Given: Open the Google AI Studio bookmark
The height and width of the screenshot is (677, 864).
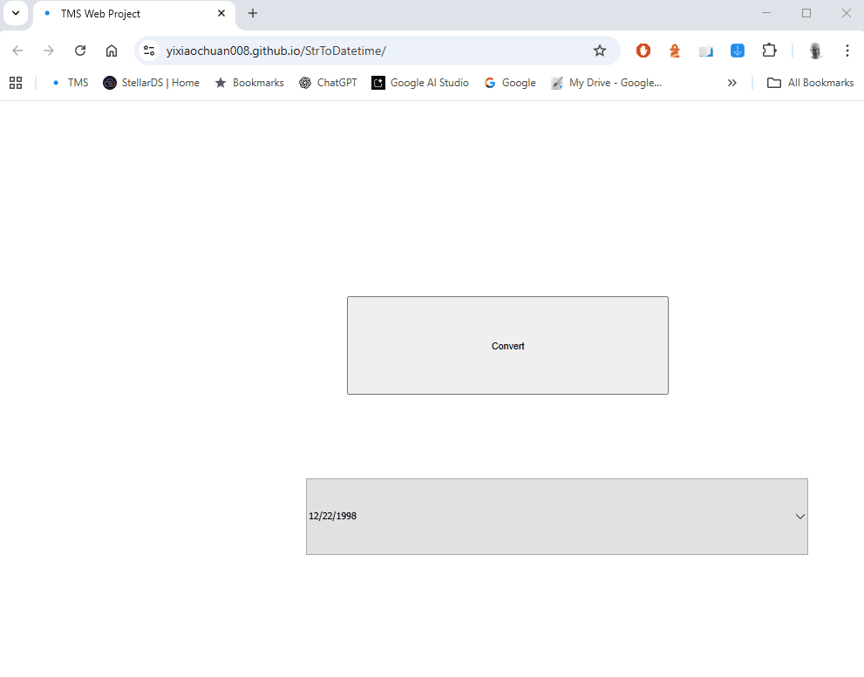Looking at the screenshot, I should (x=420, y=83).
